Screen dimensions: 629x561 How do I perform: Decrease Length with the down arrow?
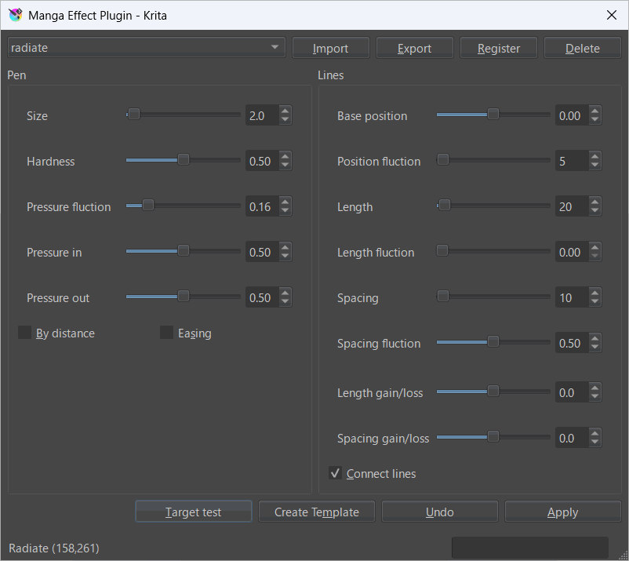pyautogui.click(x=595, y=211)
